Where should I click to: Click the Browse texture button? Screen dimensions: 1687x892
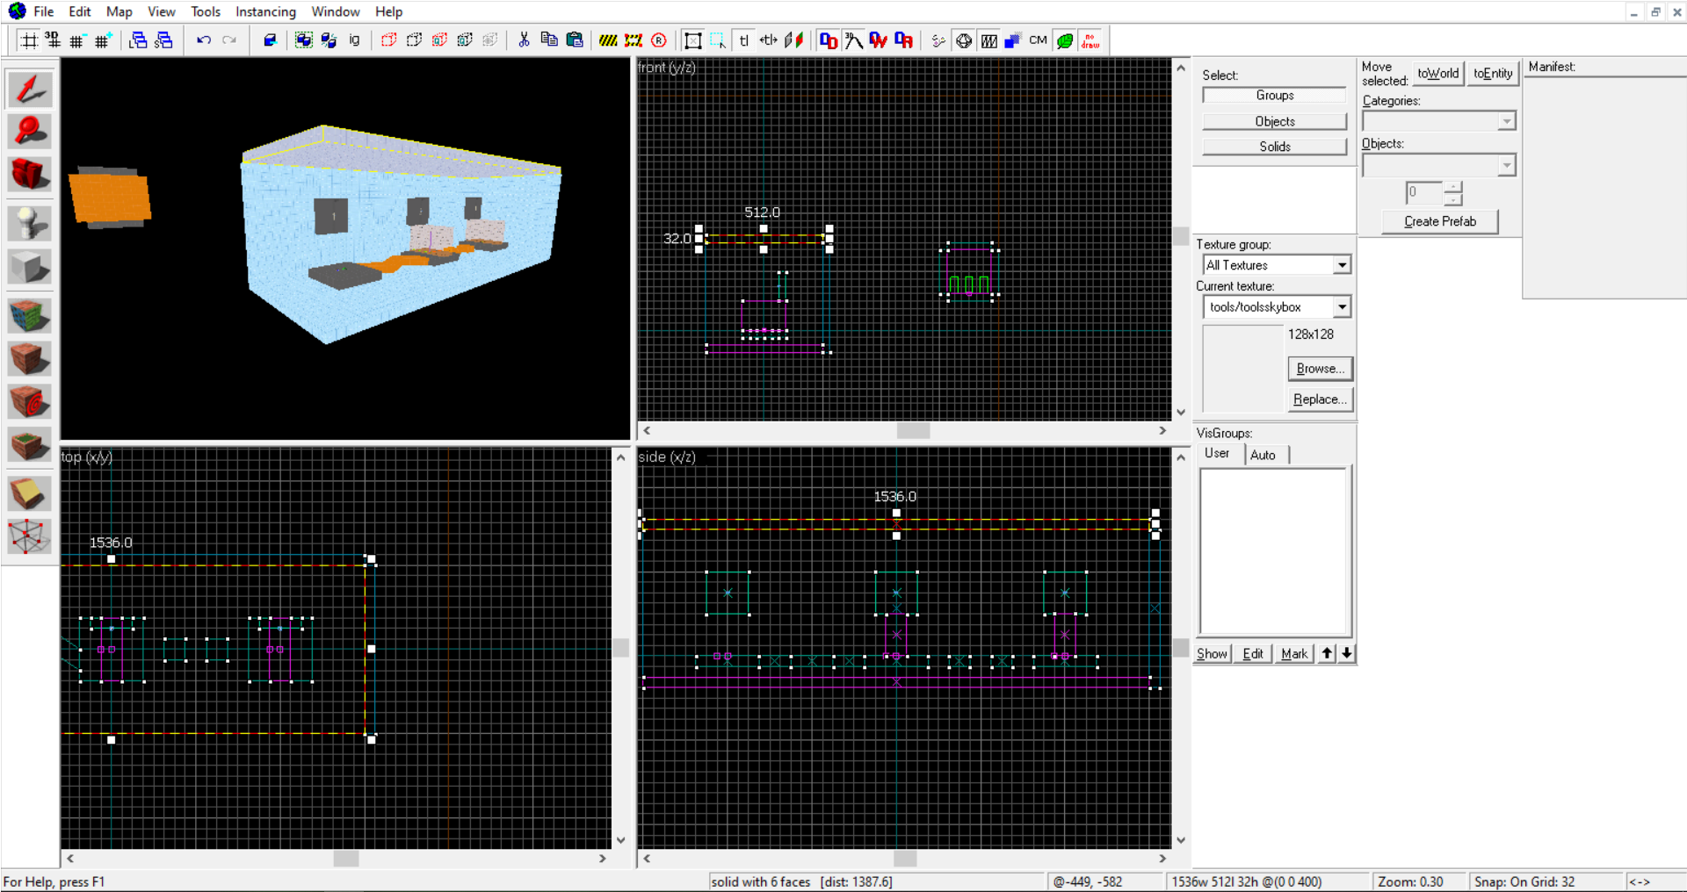click(1320, 369)
